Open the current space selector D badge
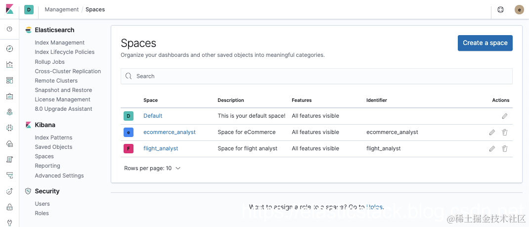The width and height of the screenshot is (529, 227). [29, 9]
